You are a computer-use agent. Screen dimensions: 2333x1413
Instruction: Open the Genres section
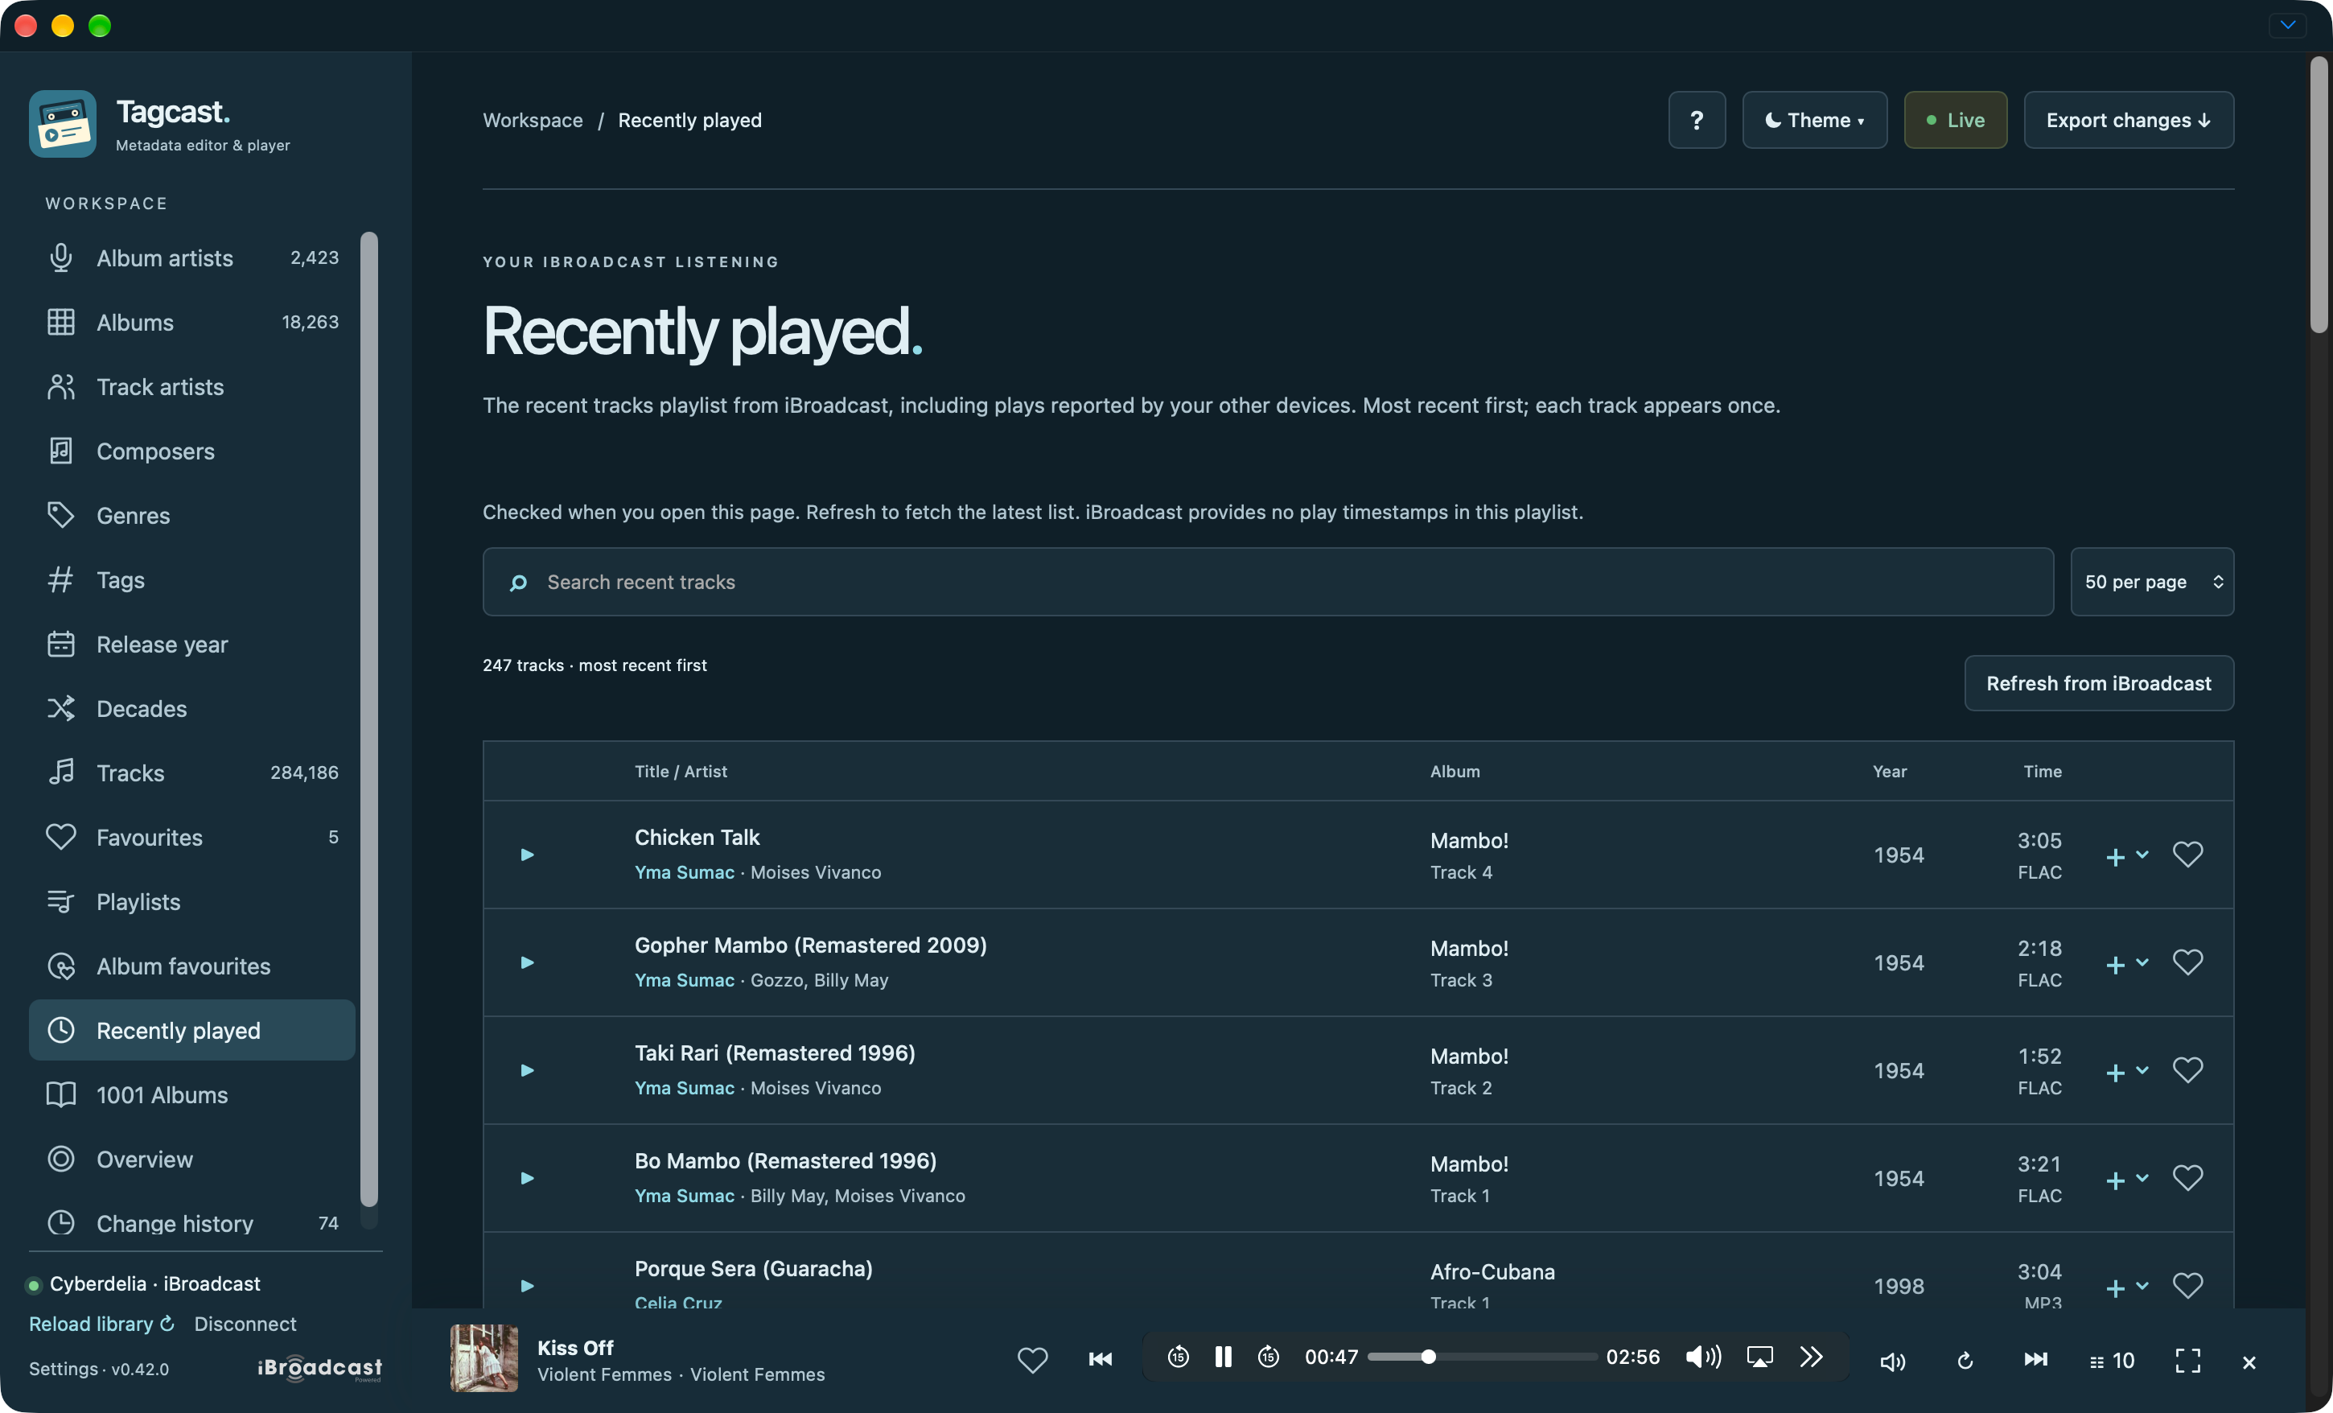click(192, 516)
